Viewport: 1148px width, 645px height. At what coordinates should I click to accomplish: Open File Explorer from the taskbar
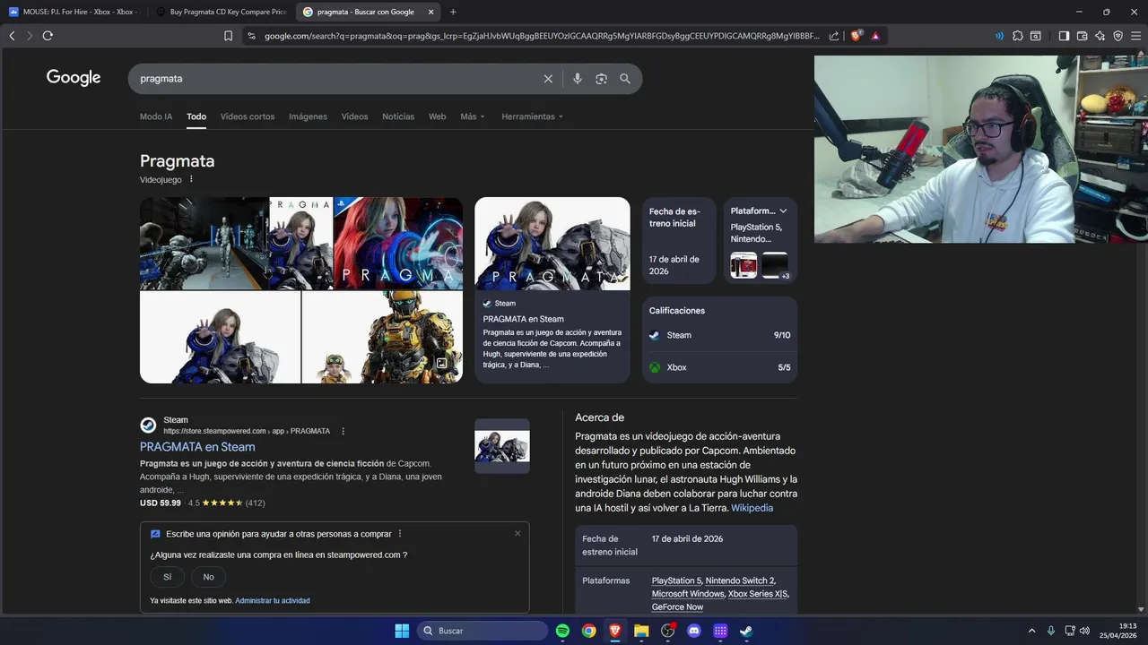tap(641, 631)
